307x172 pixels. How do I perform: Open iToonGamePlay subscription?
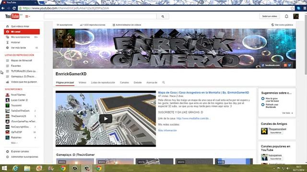[x=23, y=121]
